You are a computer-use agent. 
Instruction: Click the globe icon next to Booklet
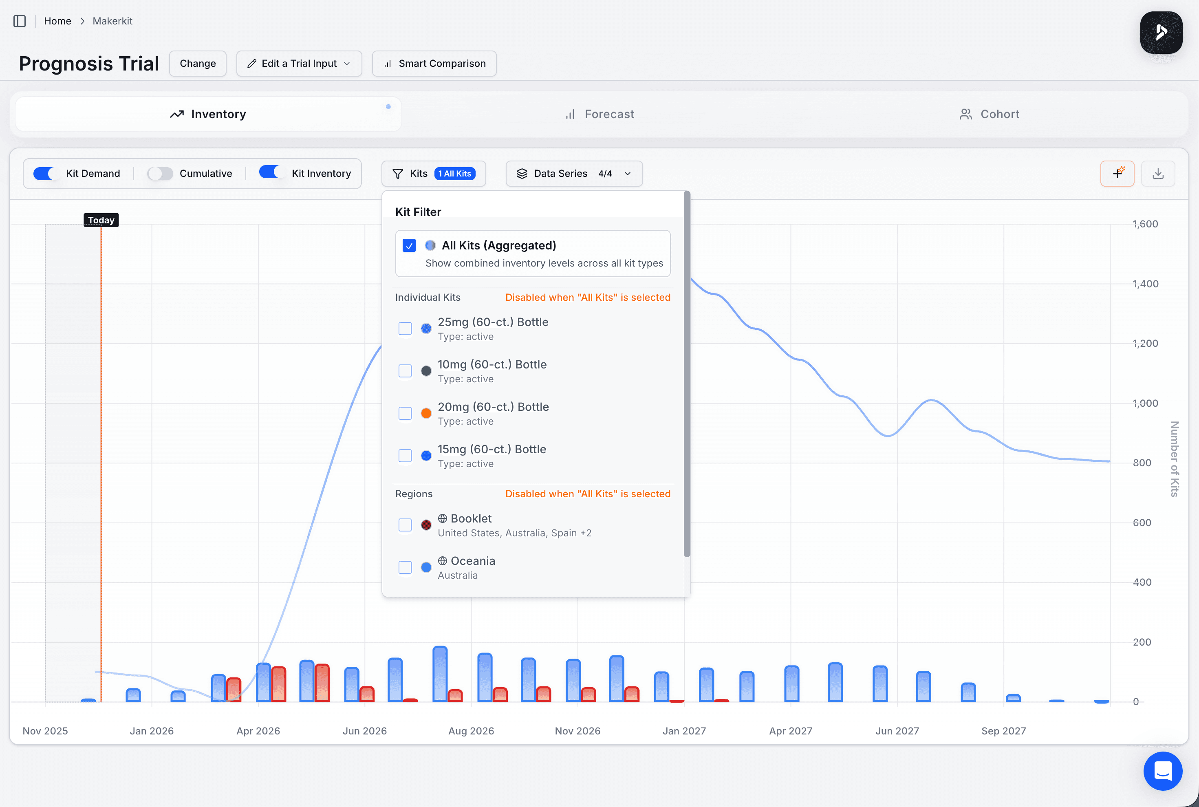pyautogui.click(x=443, y=518)
